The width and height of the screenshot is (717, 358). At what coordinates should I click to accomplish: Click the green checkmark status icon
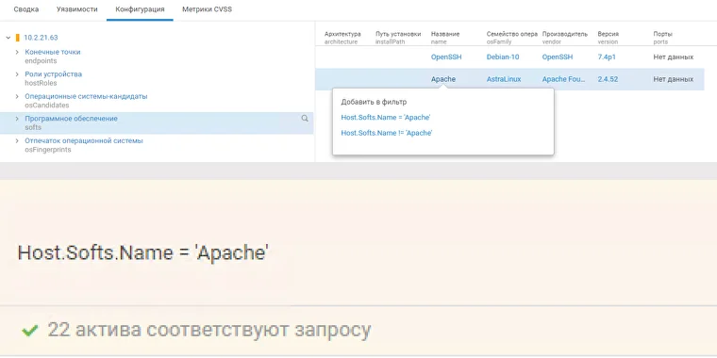point(30,331)
